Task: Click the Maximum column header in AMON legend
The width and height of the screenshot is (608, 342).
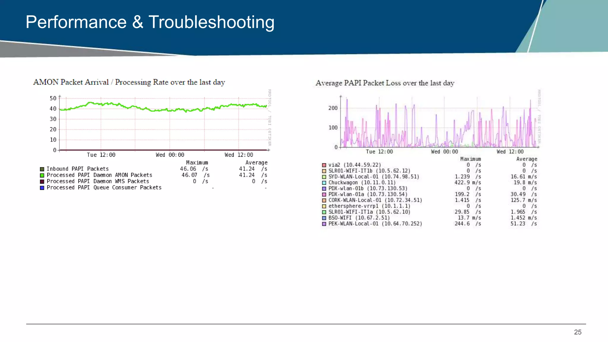Action: pyautogui.click(x=197, y=163)
